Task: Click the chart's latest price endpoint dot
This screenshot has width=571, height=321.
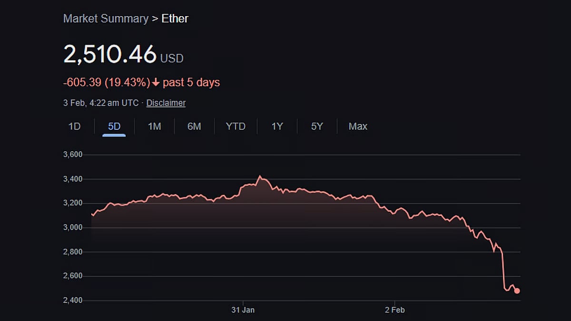Action: tap(517, 291)
